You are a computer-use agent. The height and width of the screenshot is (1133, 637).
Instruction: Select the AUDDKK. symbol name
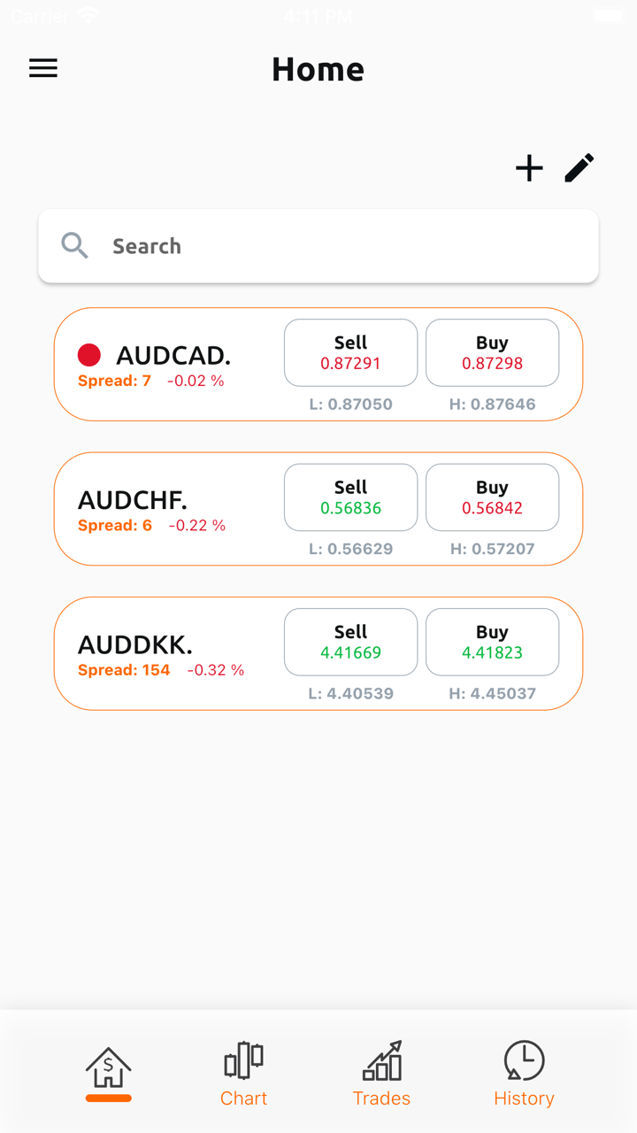[x=135, y=644]
